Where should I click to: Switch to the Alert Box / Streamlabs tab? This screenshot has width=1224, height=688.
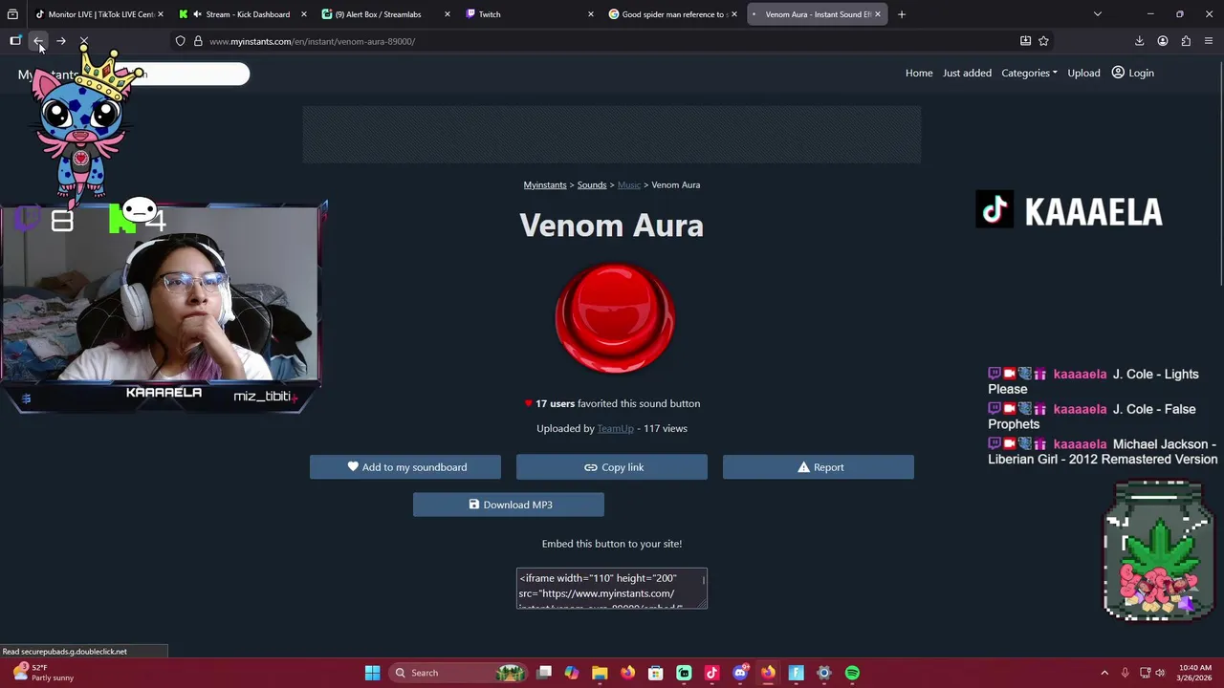[x=384, y=14]
